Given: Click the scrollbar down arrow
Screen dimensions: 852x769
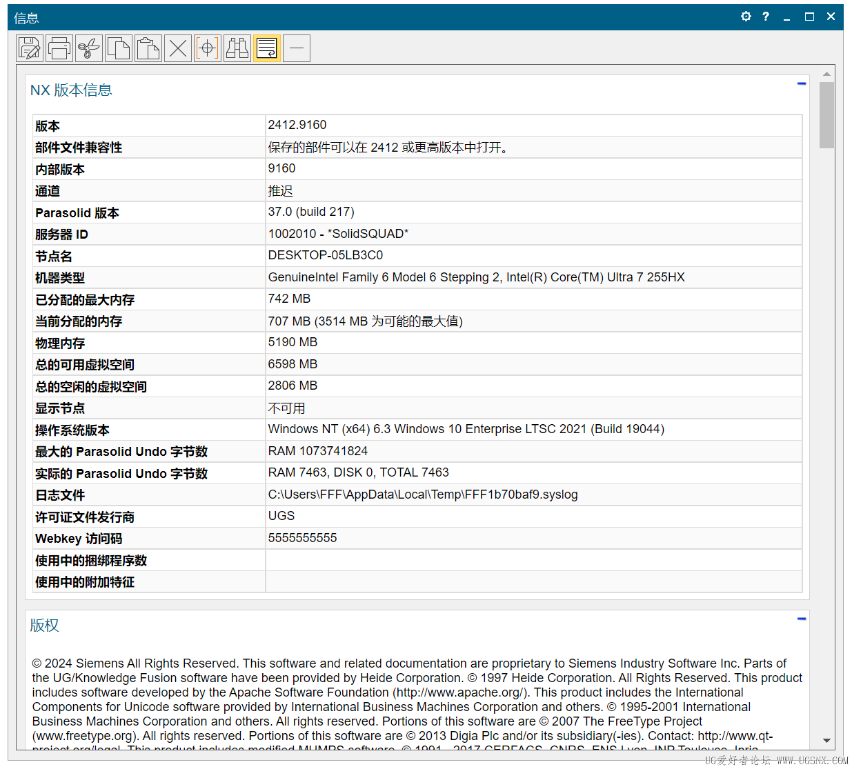Looking at the screenshot, I should [826, 741].
